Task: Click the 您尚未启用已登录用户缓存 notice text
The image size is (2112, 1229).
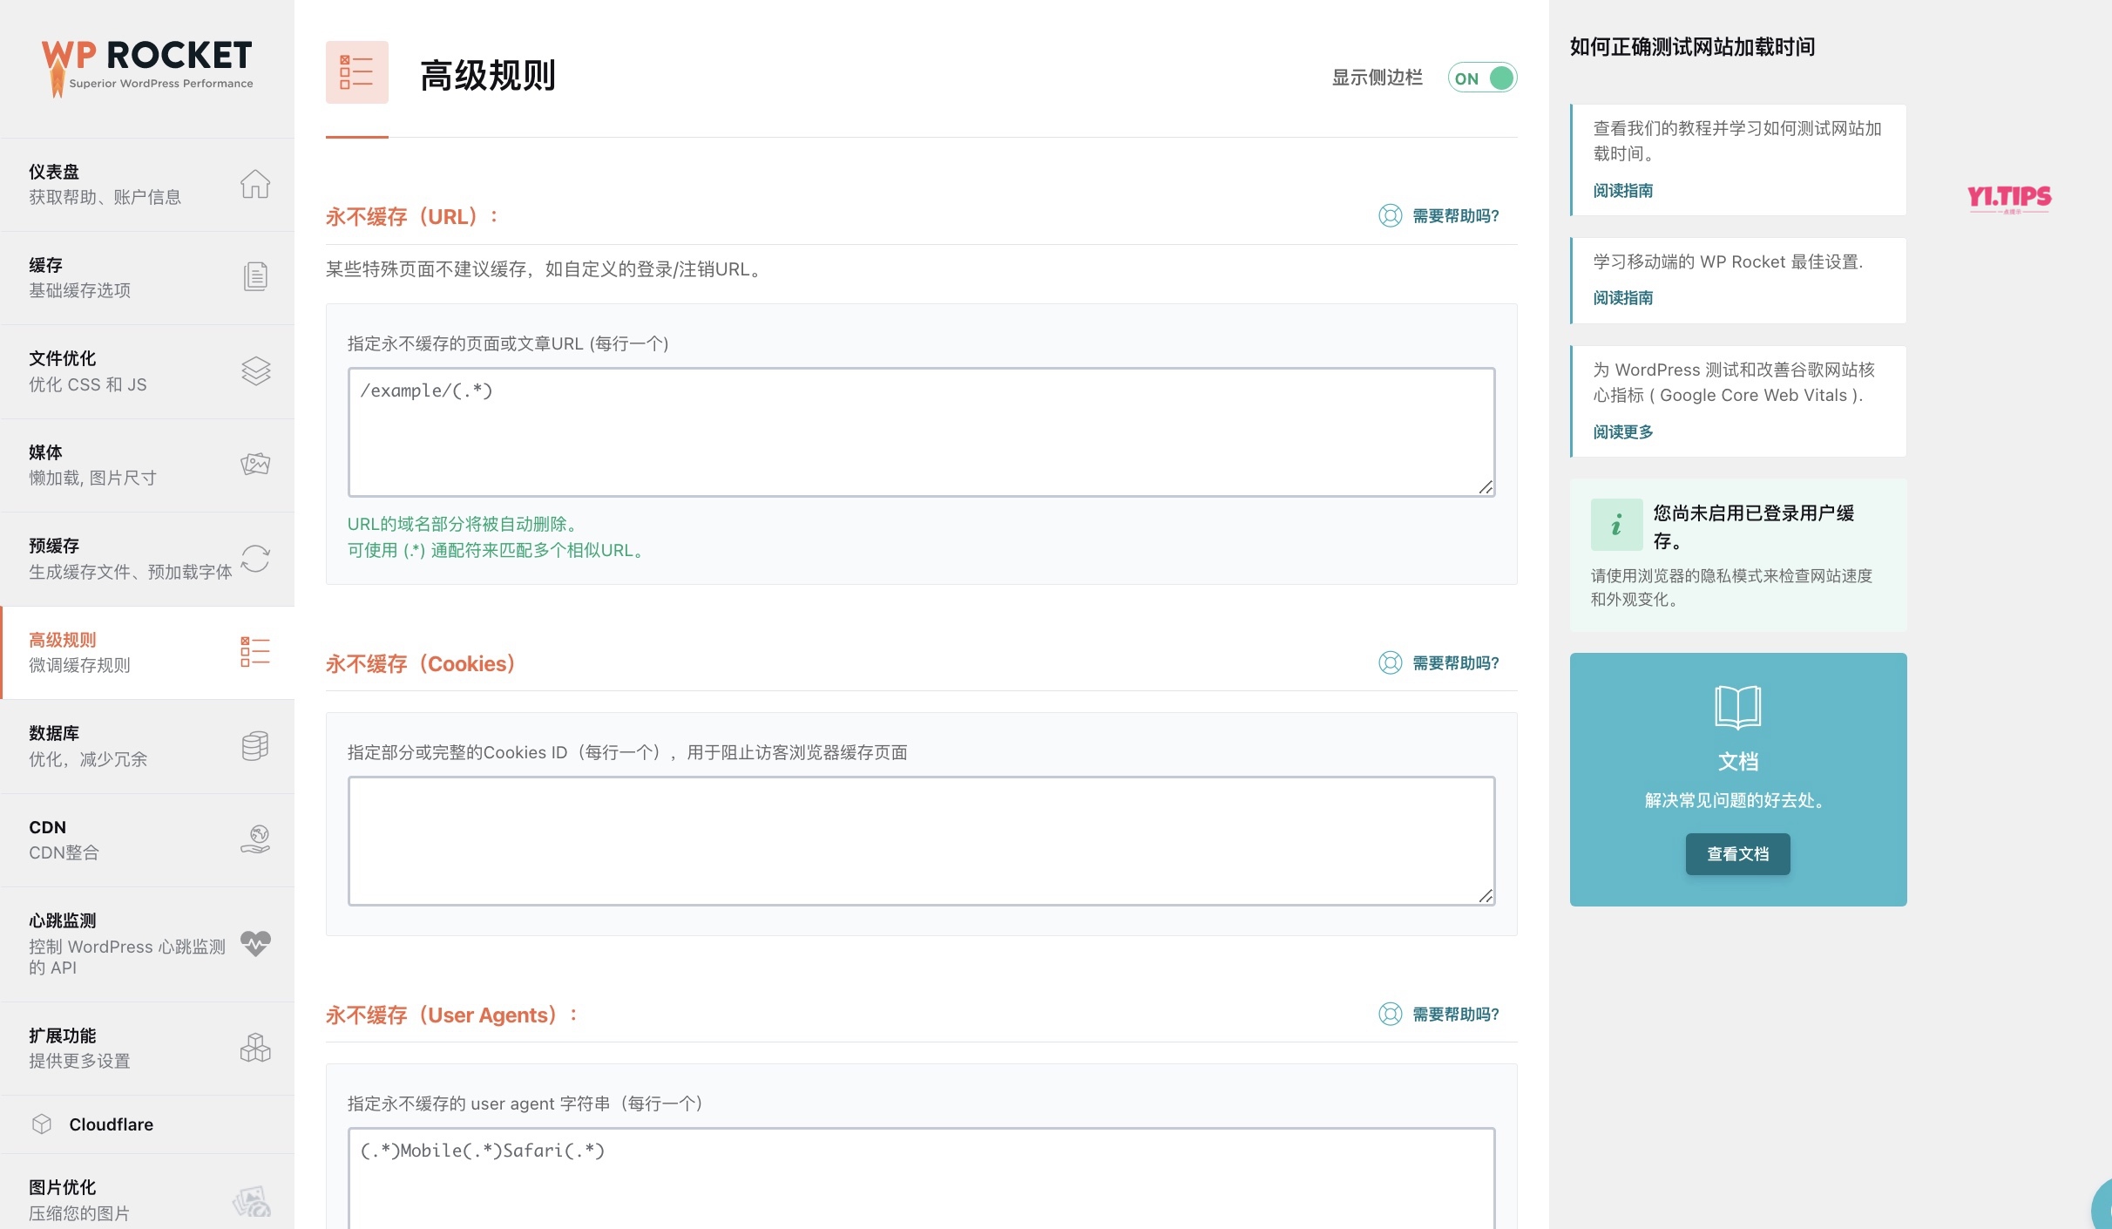Action: [x=1754, y=526]
